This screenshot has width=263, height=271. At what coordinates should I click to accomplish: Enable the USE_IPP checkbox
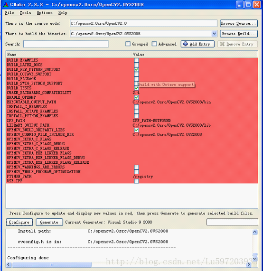click(x=136, y=181)
